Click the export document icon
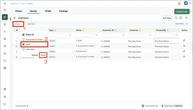Viewport: 193px width, 110px height. click(x=176, y=18)
